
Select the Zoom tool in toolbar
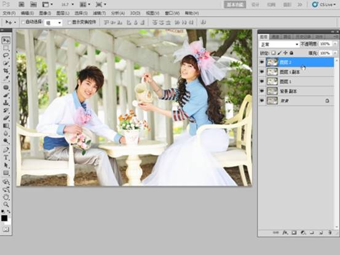pyautogui.click(x=6, y=204)
